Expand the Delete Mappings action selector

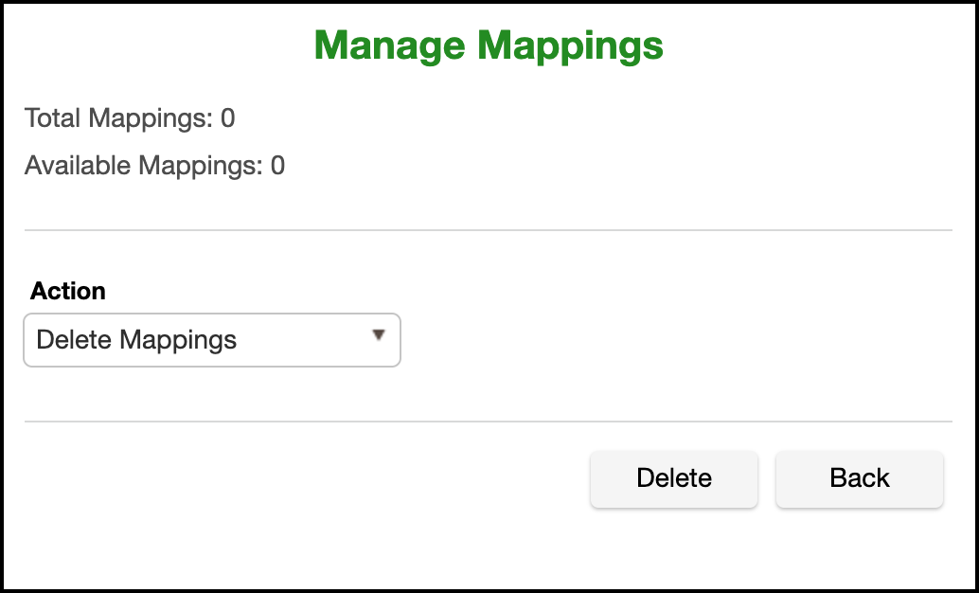coord(212,340)
